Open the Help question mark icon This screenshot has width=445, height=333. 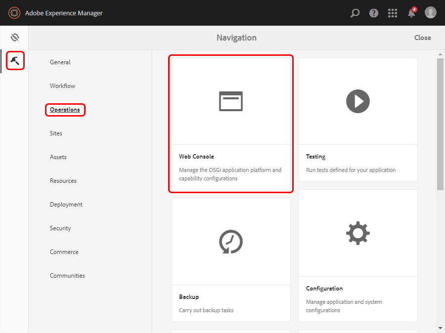(373, 13)
